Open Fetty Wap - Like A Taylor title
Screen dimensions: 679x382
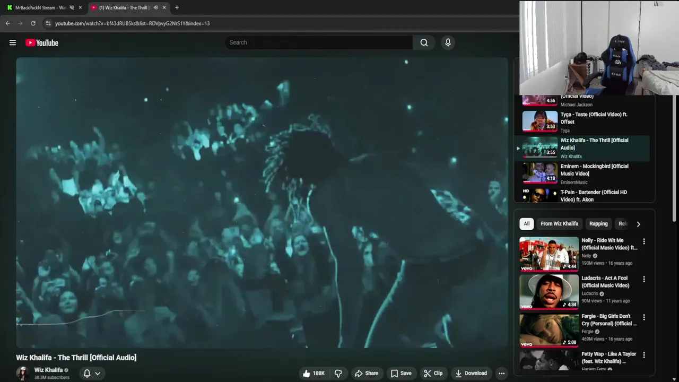tap(608, 358)
